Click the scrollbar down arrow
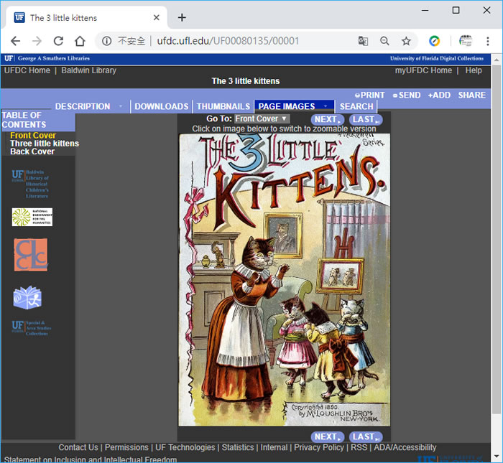 point(497,456)
